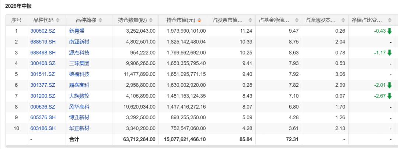Screen dimensions: 398x149
Task: Select the 合计 total row label
Action: [x=74, y=139]
